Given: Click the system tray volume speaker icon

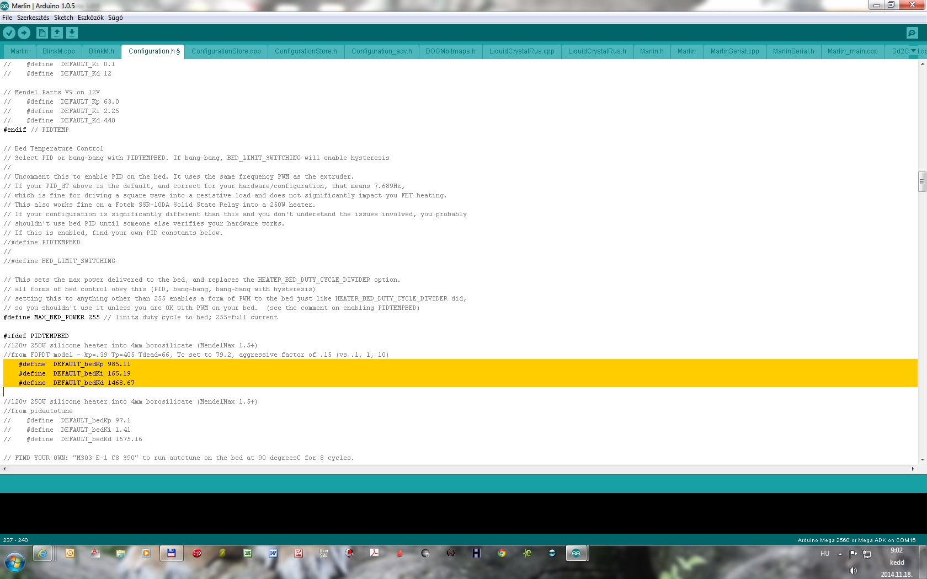Looking at the screenshot, I should (853, 571).
